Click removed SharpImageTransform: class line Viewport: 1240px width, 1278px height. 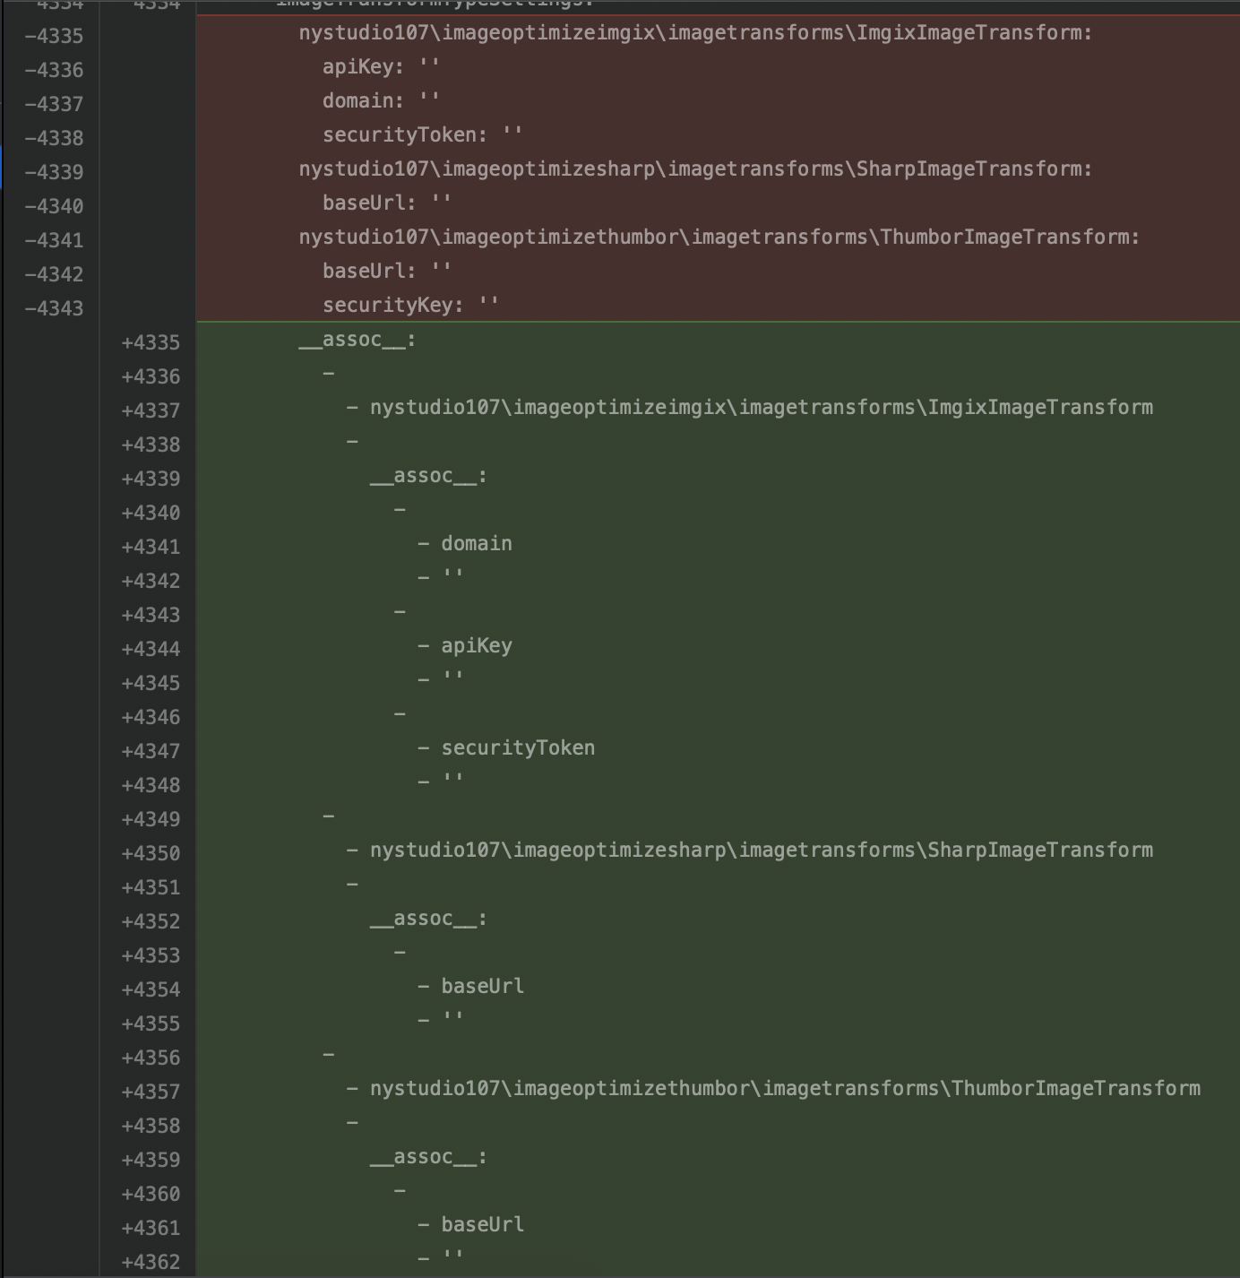tap(696, 169)
